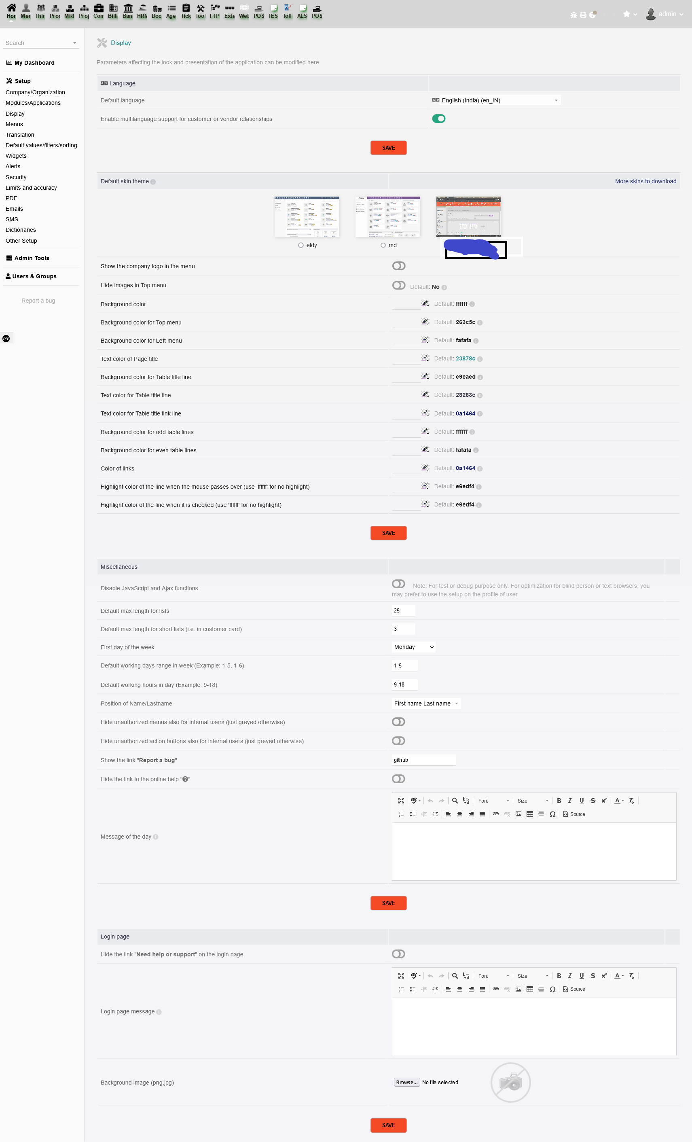Open the Commerce briefcase top menu icon
The image size is (692, 1142).
98,8
